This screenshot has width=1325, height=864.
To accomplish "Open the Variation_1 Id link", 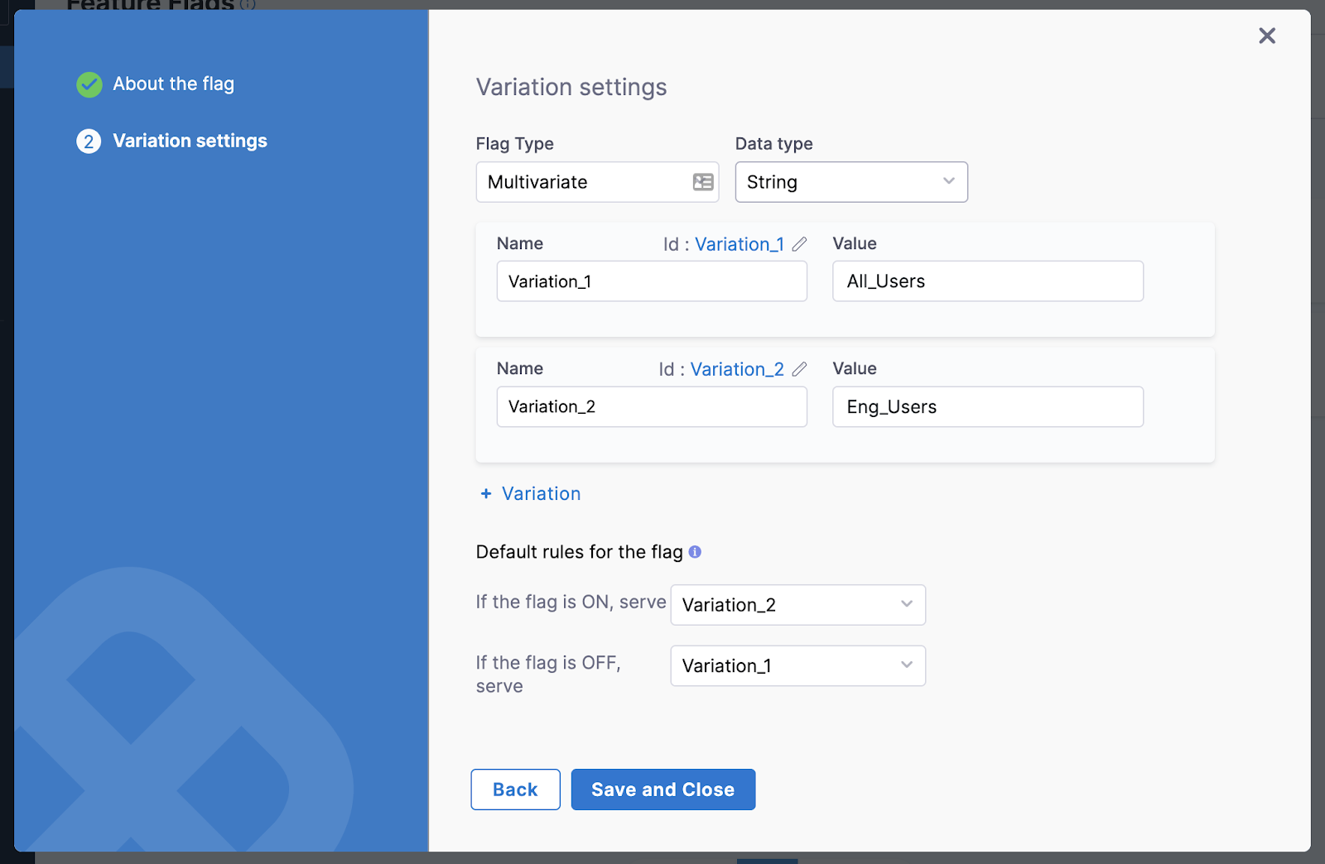I will tap(739, 243).
